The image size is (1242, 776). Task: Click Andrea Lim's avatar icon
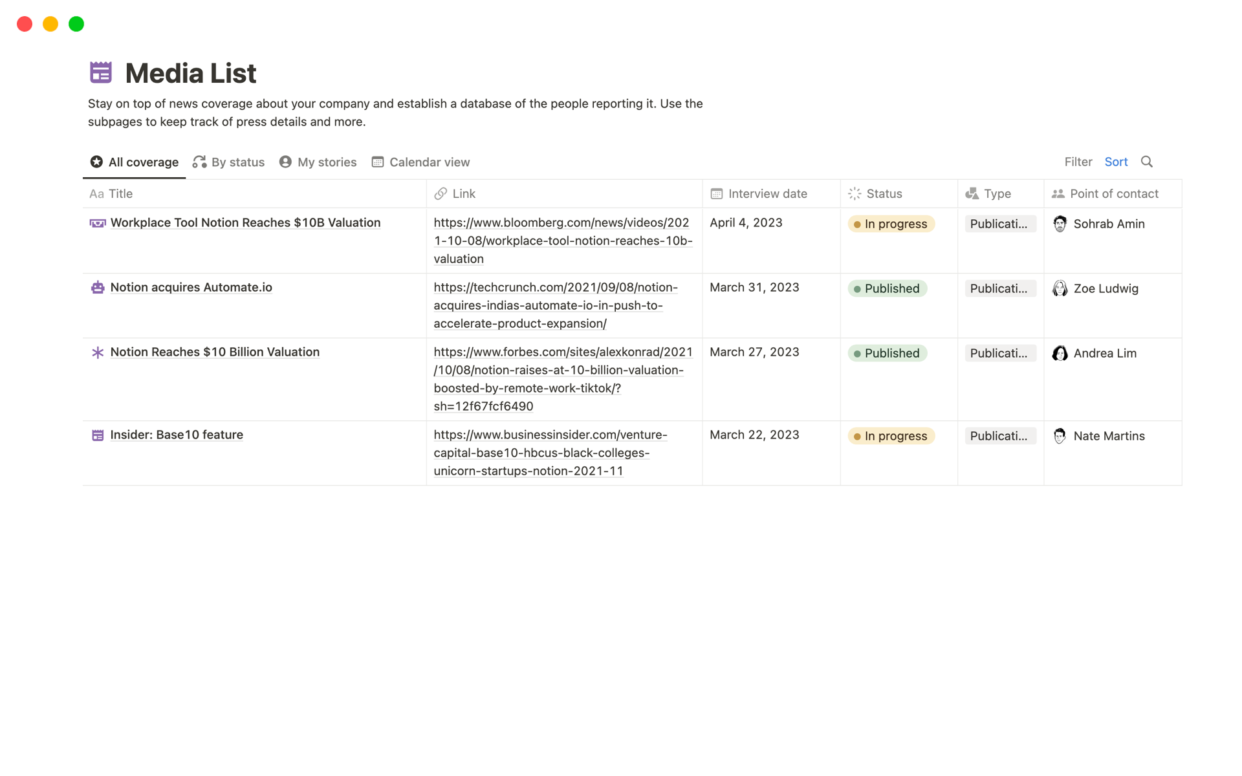pos(1060,353)
